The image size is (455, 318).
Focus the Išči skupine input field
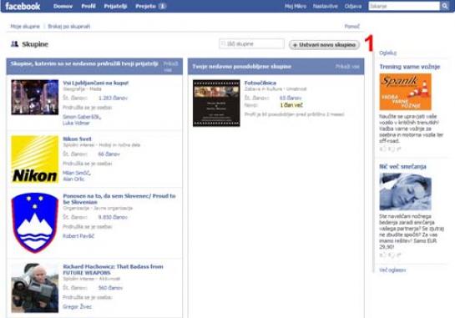[x=251, y=43]
